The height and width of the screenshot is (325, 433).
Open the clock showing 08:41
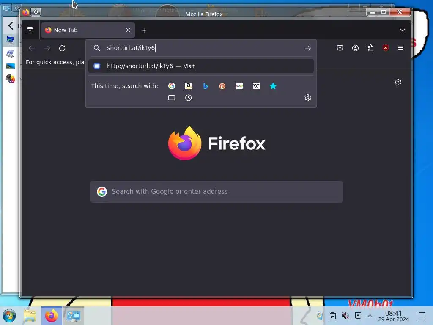click(394, 316)
